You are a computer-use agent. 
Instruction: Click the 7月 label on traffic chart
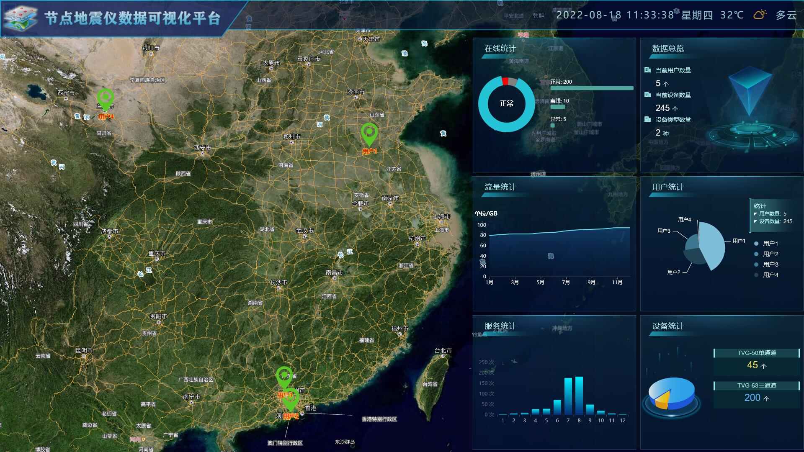pyautogui.click(x=566, y=282)
